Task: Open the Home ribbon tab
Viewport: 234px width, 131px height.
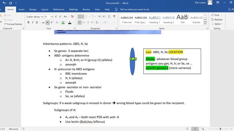Action: coord(11,9)
